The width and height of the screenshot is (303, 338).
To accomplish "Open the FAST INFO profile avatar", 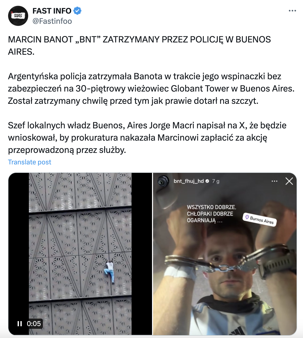I will click(x=18, y=16).
